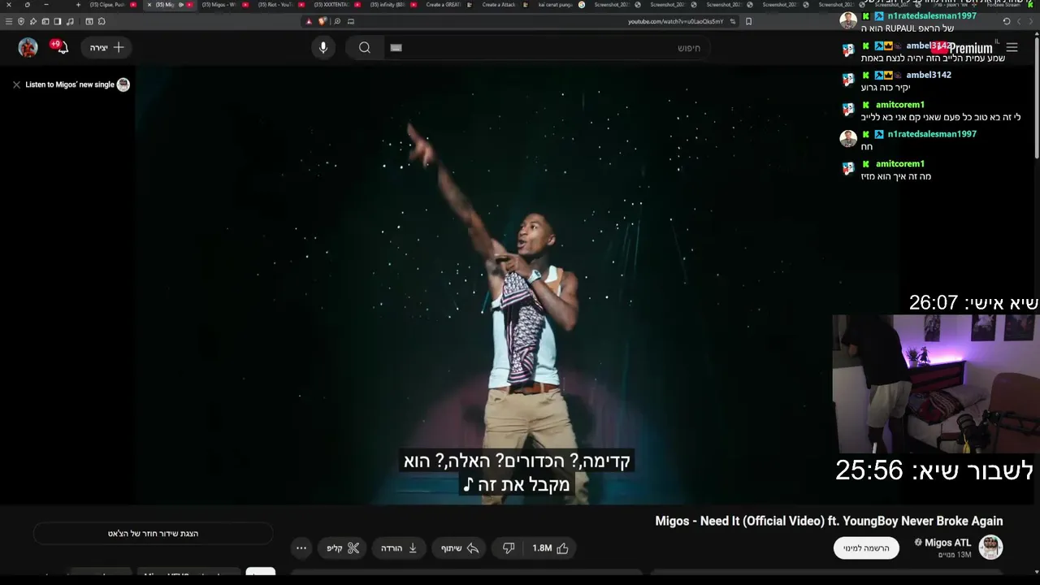Open the YouTube account avatar menu

pyautogui.click(x=28, y=47)
